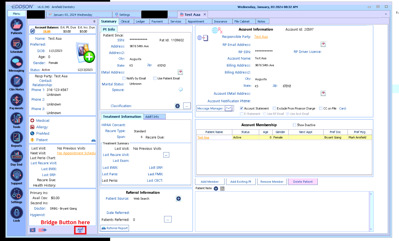Click the pink folder with arrow icon
Screen dimensions: 399x241
click(x=42, y=230)
